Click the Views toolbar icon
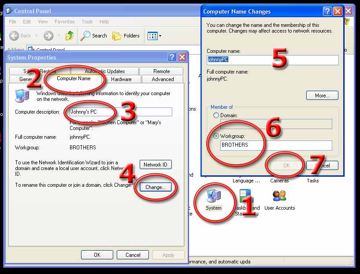This screenshot has height=274, width=360. click(152, 36)
